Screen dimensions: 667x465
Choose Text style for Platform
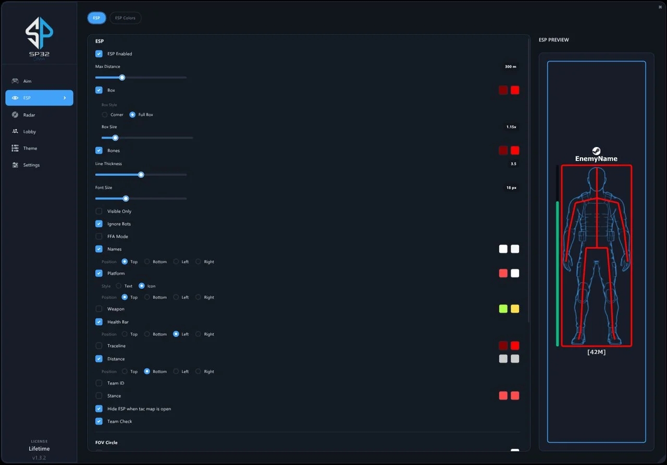coord(119,286)
